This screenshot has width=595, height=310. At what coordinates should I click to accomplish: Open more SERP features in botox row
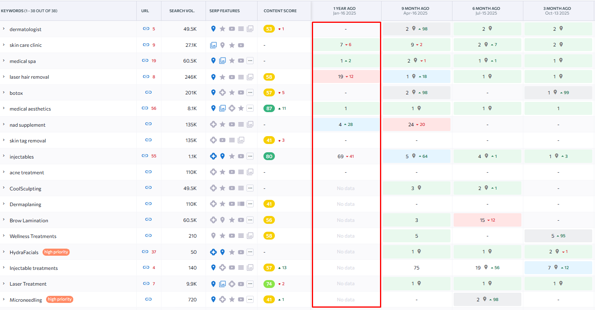(x=250, y=93)
